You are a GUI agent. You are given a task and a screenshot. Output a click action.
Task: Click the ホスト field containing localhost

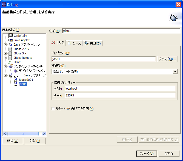tap(120, 88)
